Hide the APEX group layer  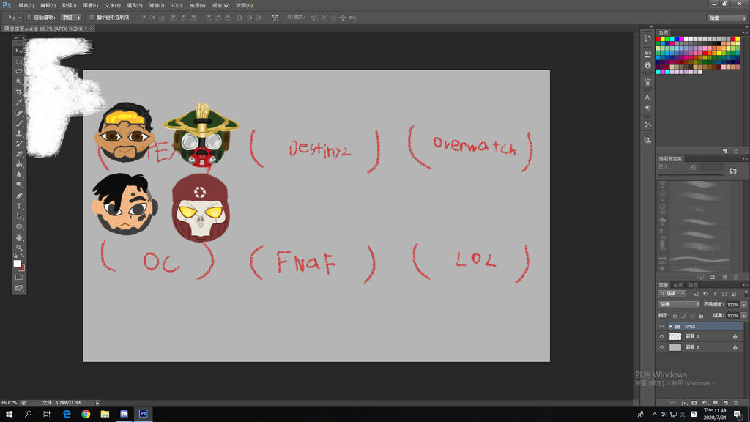coord(661,326)
